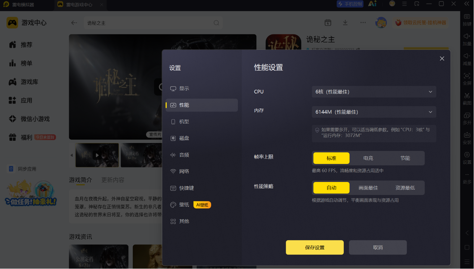
Task: Expand the 内存 memory dropdown
Action: 374,112
